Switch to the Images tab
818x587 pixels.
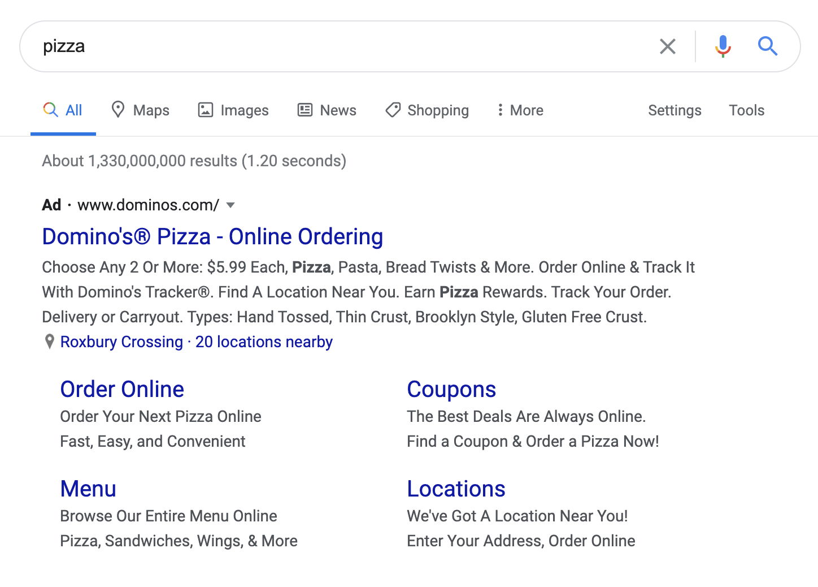pyautogui.click(x=233, y=110)
